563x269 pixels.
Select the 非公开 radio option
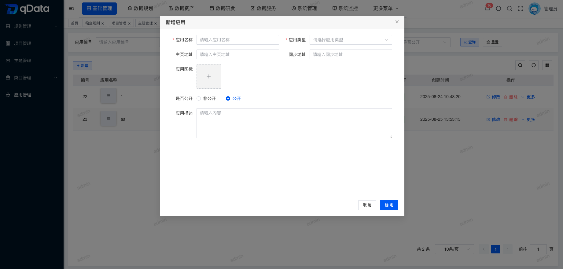coord(206,98)
